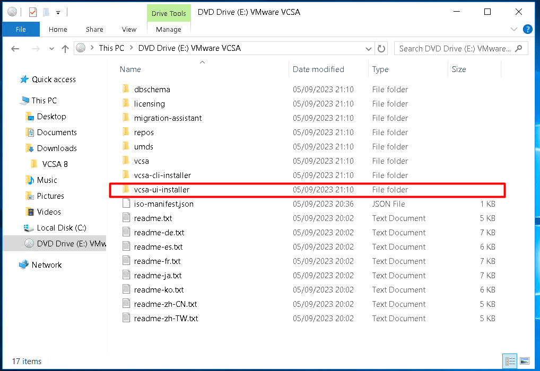540x371 pixels.
Task: Open the vcsa-ui-installer folder icon
Action: pos(126,190)
